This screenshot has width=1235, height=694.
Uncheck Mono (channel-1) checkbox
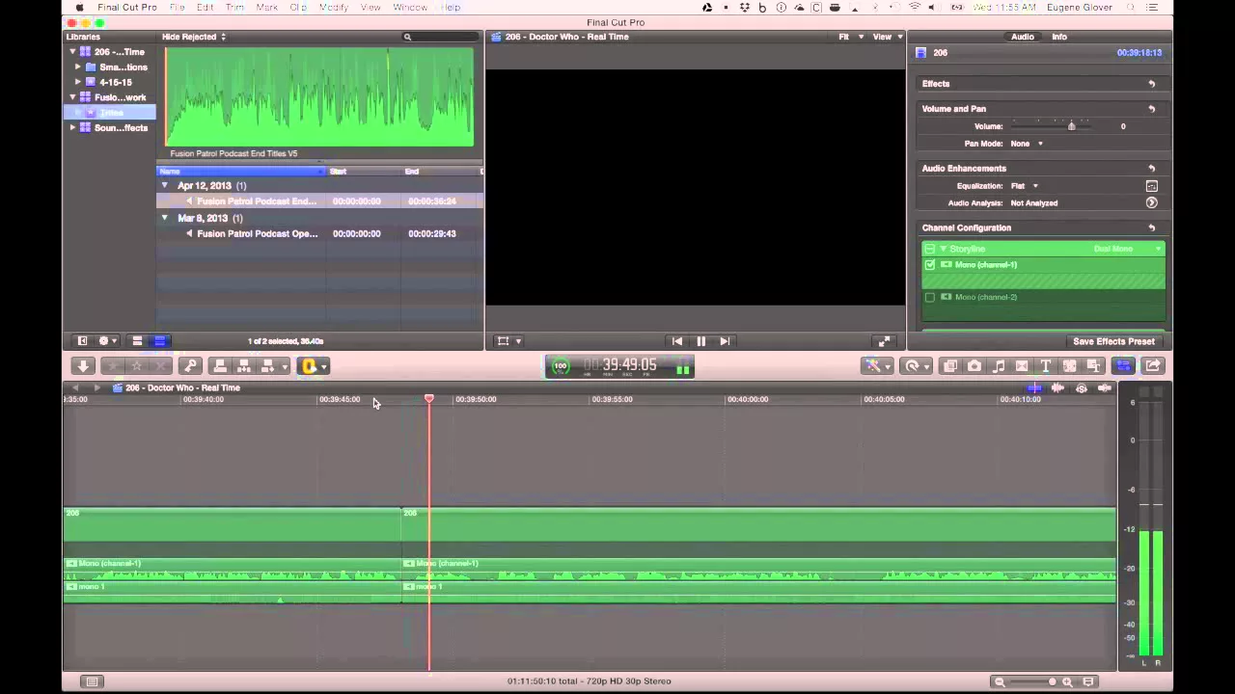930,265
